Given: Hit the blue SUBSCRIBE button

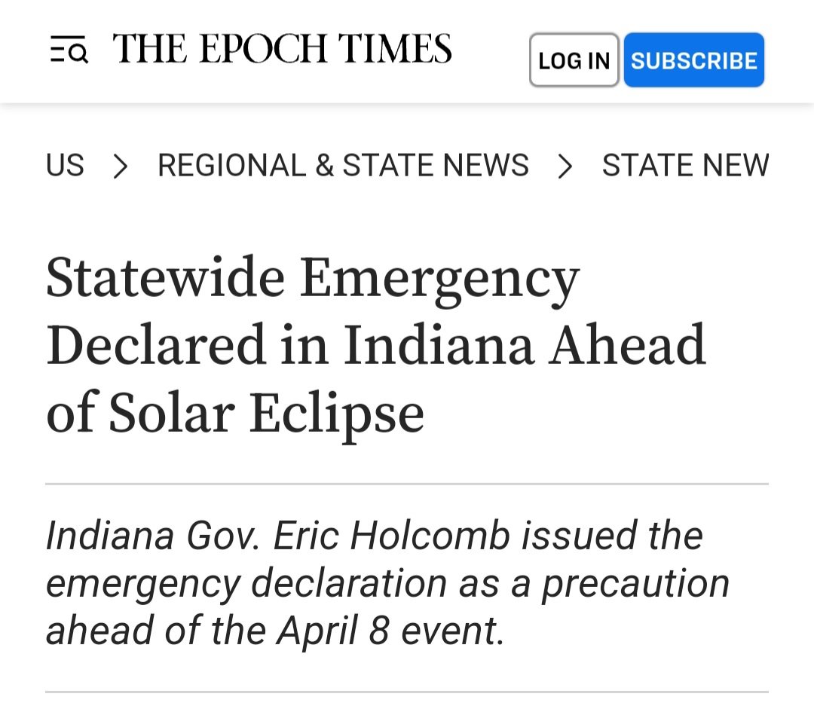Looking at the screenshot, I should [693, 60].
